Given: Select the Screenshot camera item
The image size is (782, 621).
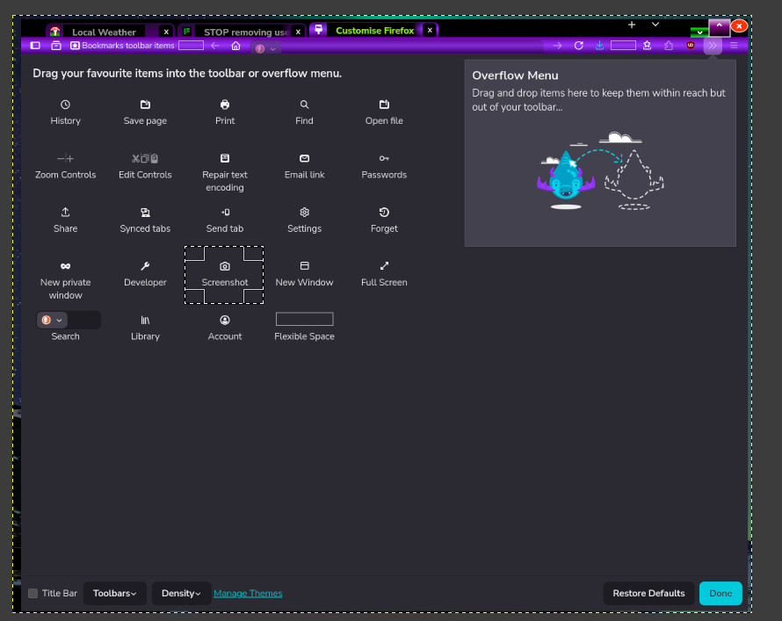Looking at the screenshot, I should pos(225,274).
